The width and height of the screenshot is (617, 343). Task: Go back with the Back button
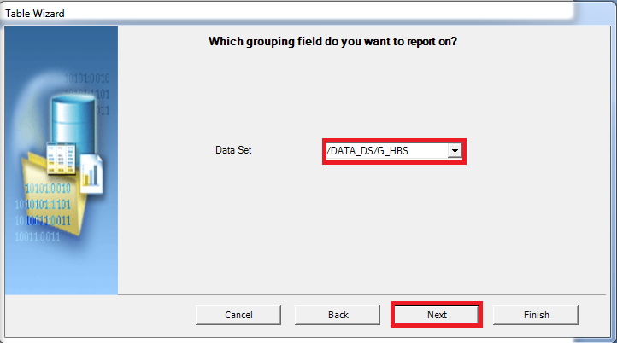click(x=338, y=315)
